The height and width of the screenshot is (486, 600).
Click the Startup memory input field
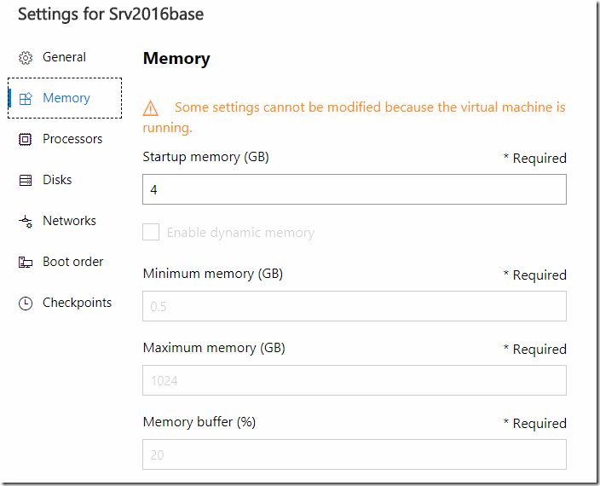(x=354, y=190)
